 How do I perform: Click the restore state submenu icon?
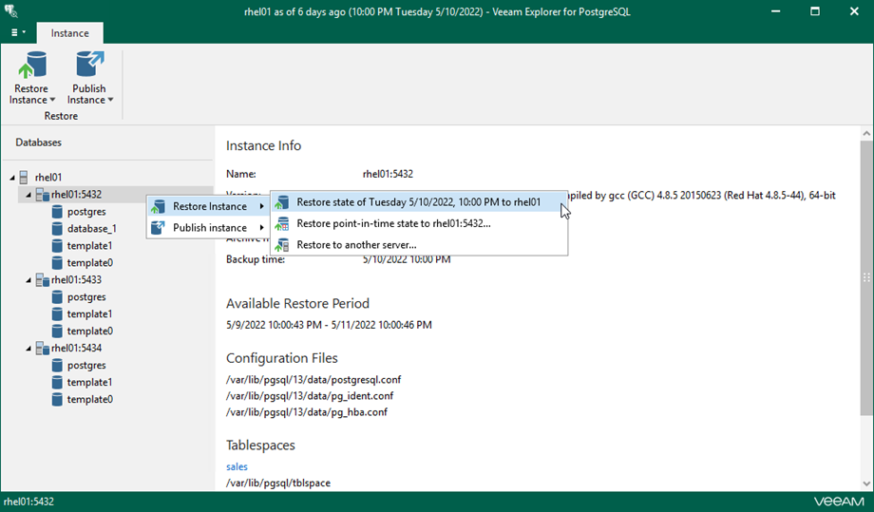tap(282, 202)
